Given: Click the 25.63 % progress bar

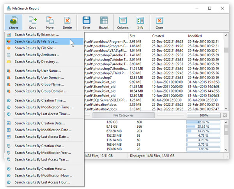Looking at the screenshot, I should tap(203, 127).
